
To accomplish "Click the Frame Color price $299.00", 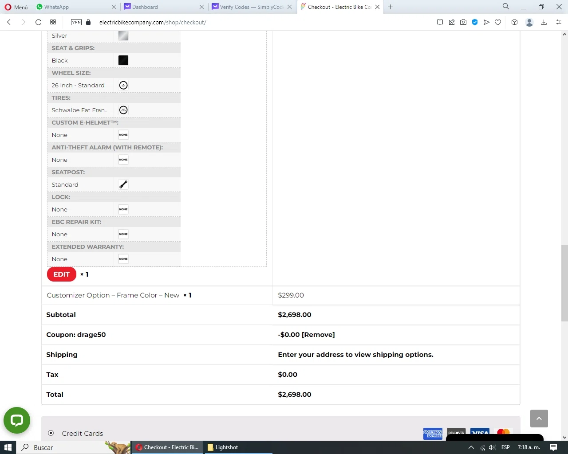I will [x=291, y=295].
